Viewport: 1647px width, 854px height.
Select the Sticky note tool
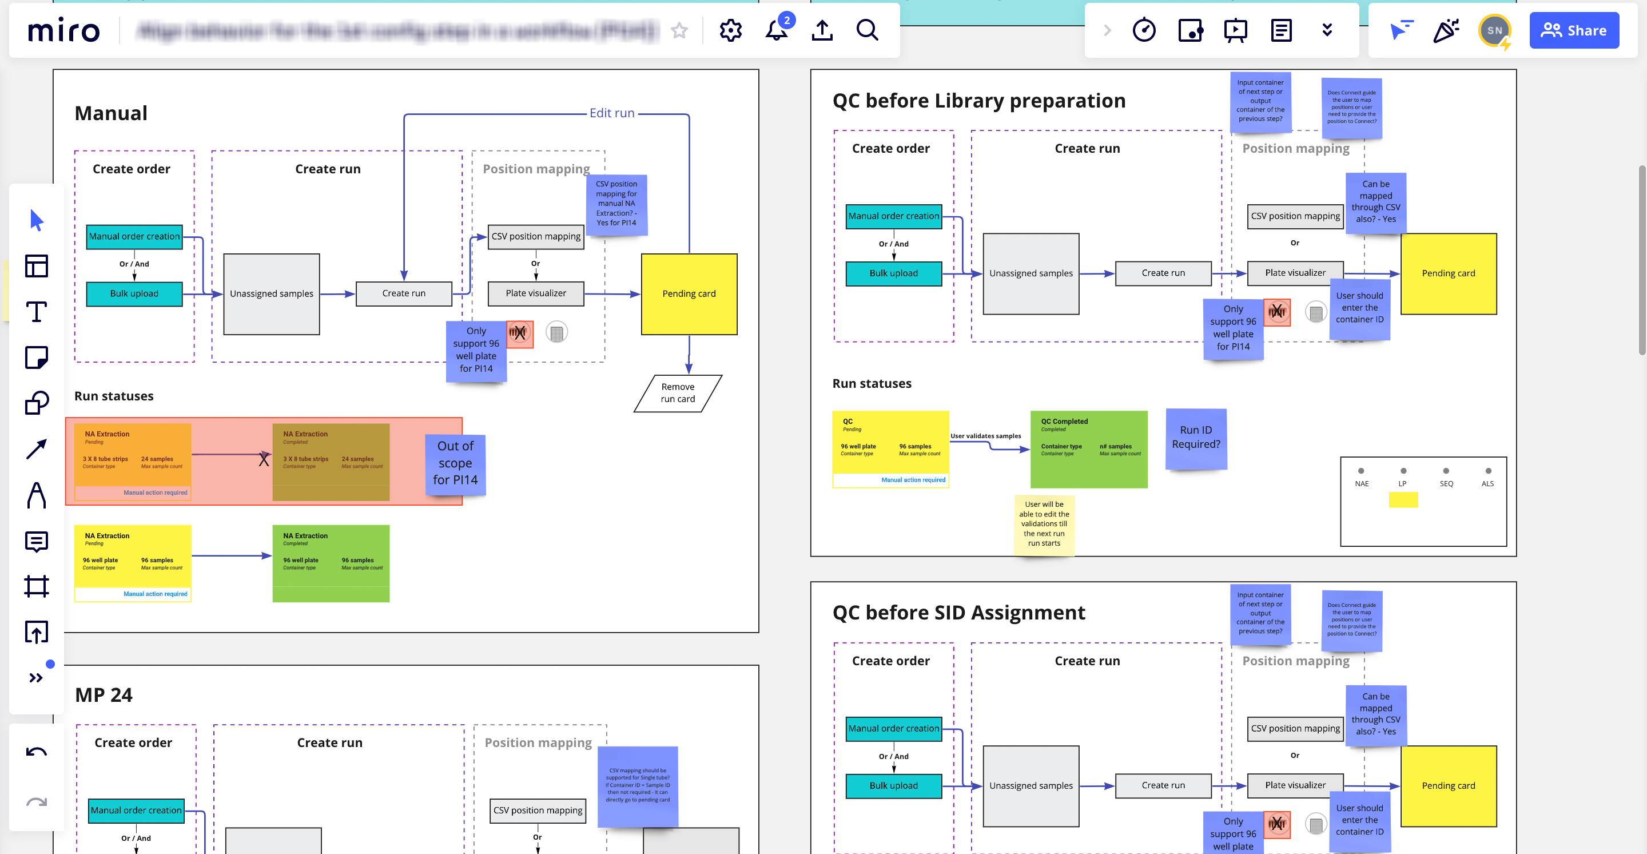click(x=37, y=358)
